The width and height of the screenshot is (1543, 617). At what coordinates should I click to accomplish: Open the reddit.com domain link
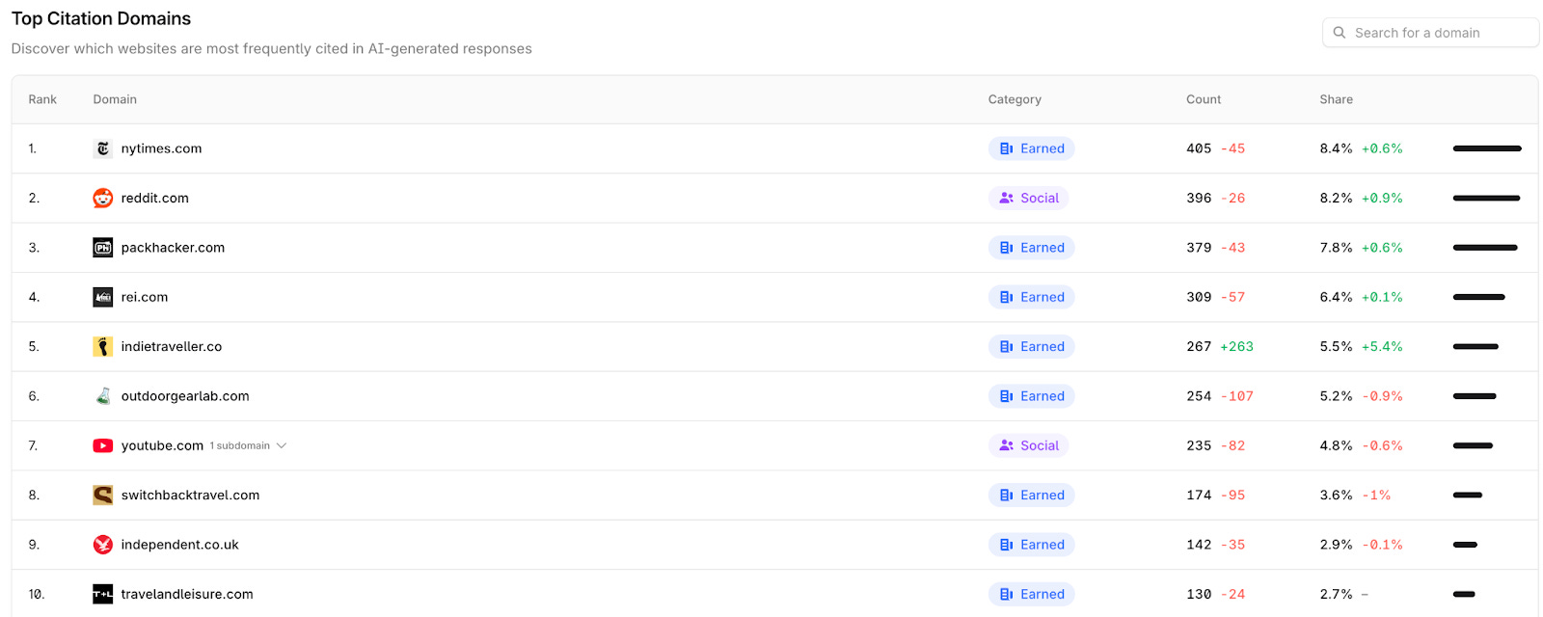click(x=155, y=198)
